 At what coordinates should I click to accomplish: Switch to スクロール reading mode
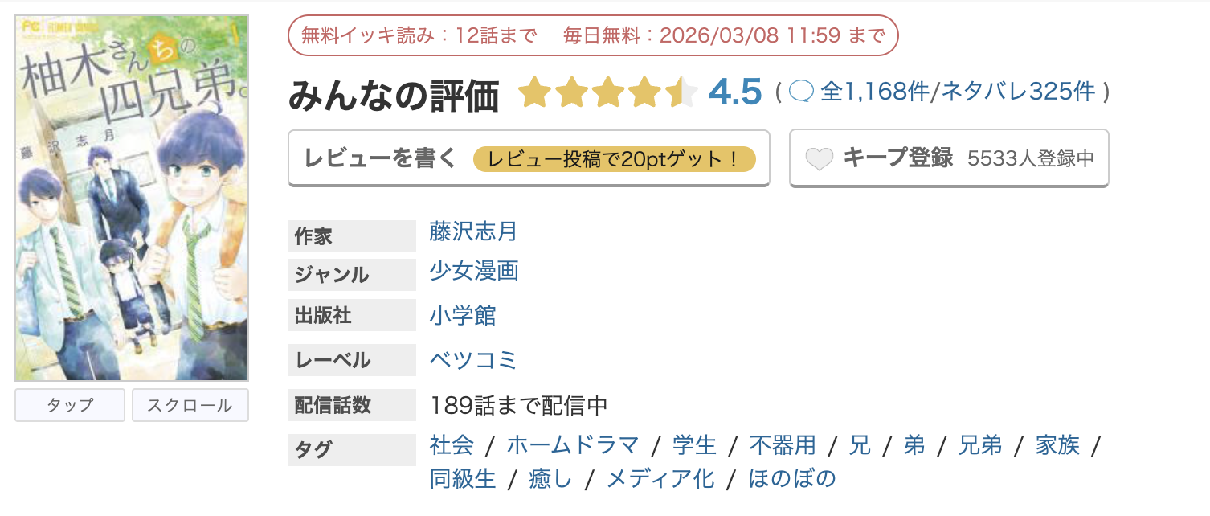(x=190, y=405)
